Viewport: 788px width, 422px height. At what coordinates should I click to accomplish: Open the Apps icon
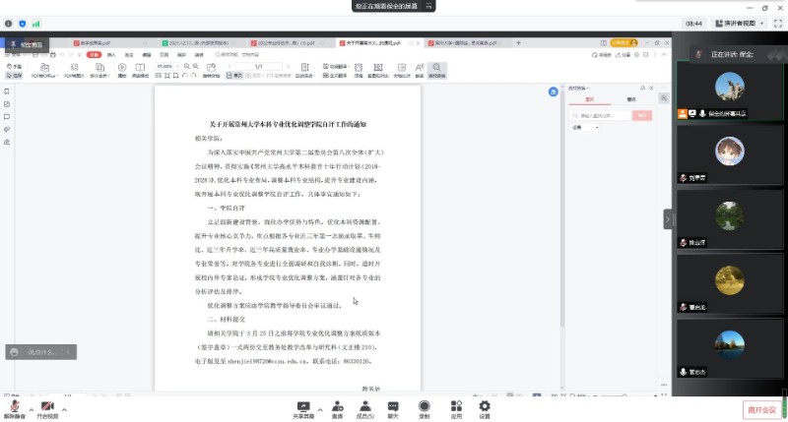(456, 405)
